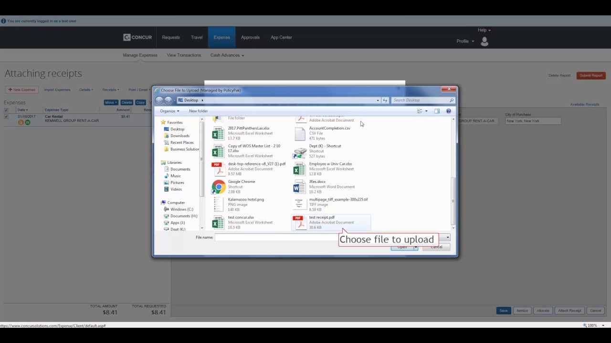Click the green icon under the expense date
Viewport: 611px width, 343px height.
pyautogui.click(x=27, y=122)
